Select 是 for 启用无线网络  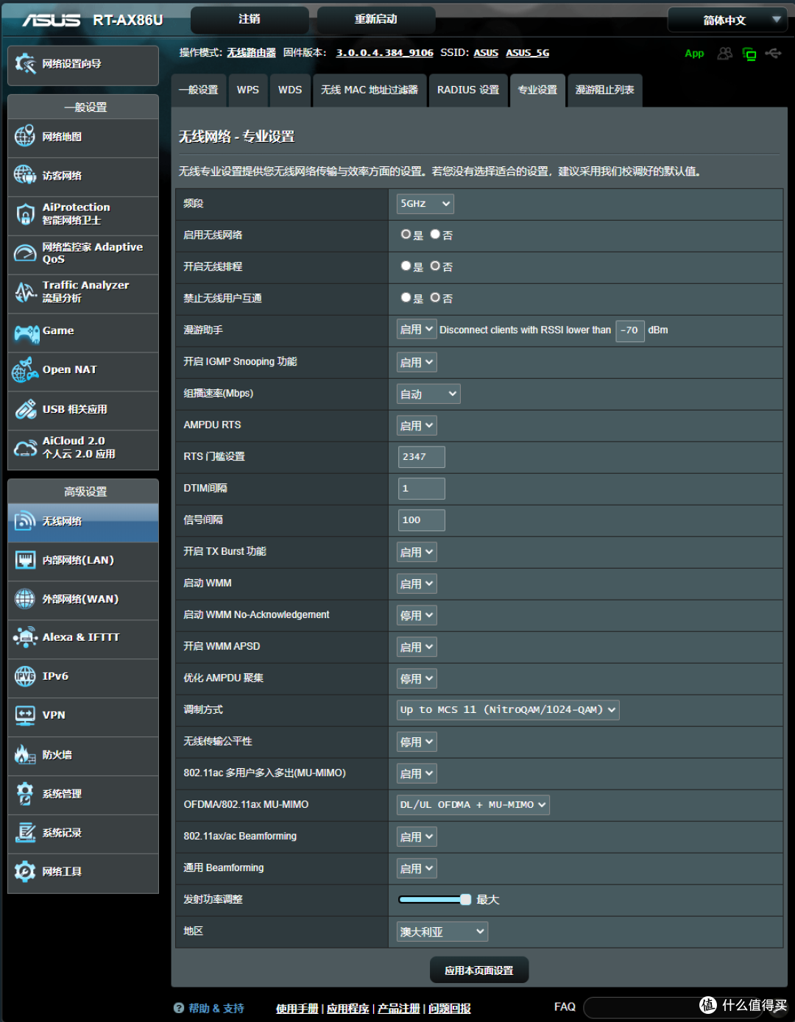pos(406,234)
